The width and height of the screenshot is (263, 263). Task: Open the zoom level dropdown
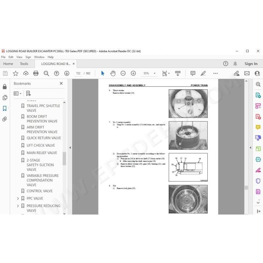(x=155, y=73)
